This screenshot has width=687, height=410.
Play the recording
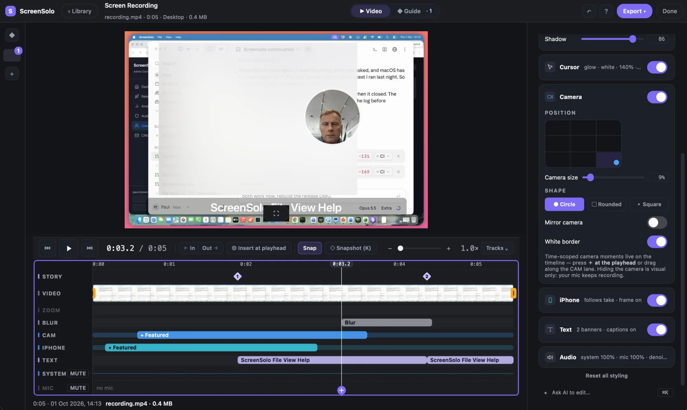point(69,248)
